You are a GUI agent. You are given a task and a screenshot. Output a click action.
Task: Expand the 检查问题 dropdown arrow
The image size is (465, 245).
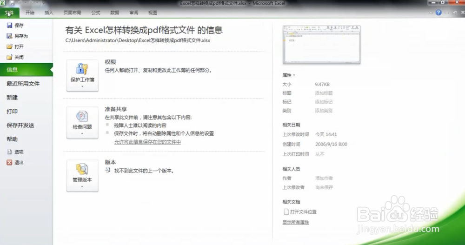pos(82,134)
